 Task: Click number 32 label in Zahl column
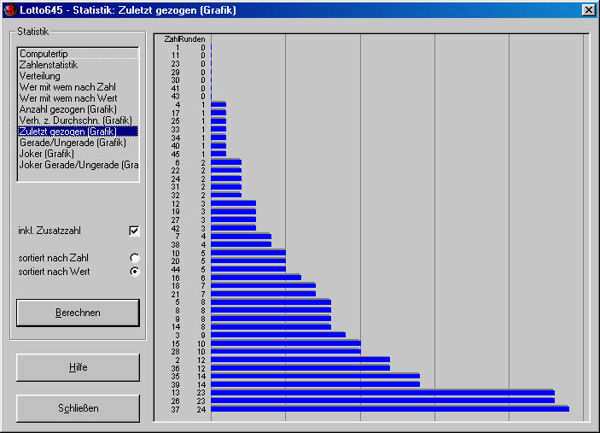coord(175,195)
